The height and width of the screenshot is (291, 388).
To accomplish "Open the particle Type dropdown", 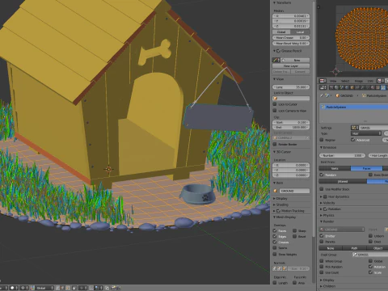I will [366, 133].
